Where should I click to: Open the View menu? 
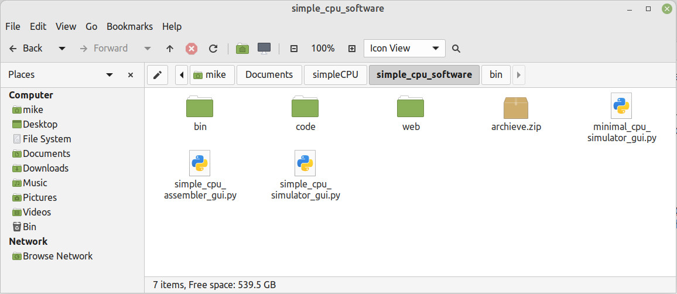point(66,26)
